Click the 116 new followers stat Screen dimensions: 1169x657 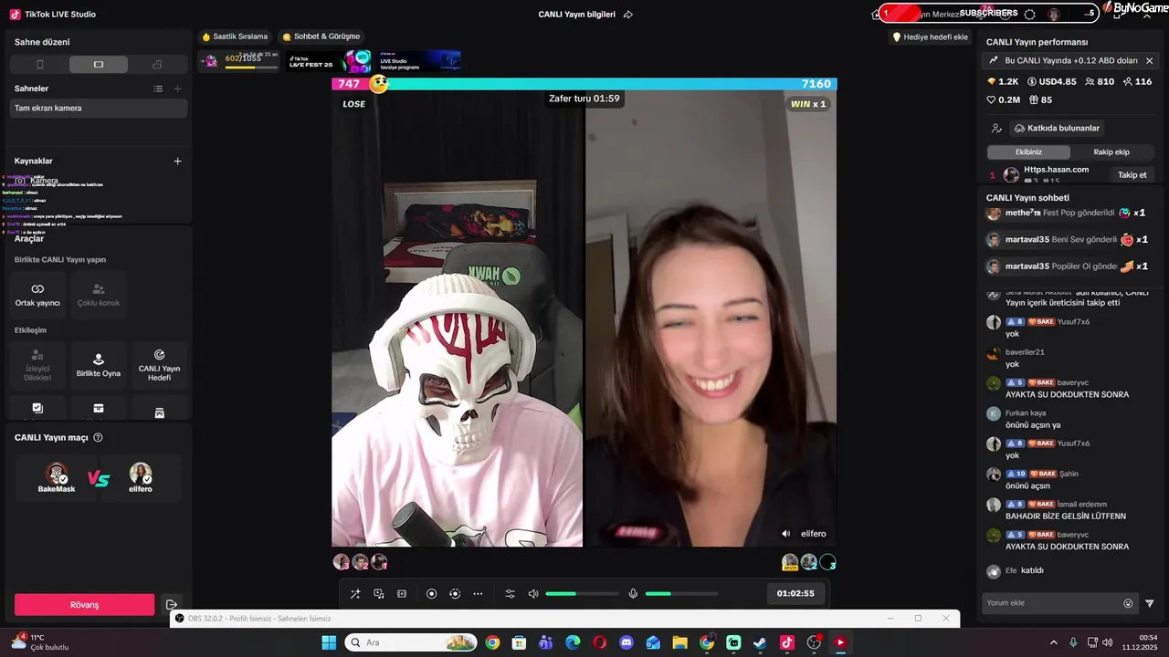(1137, 82)
